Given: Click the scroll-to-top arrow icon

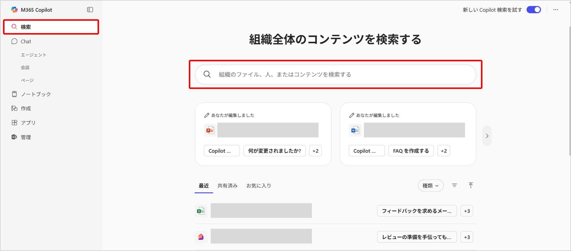Looking at the screenshot, I should 471,185.
